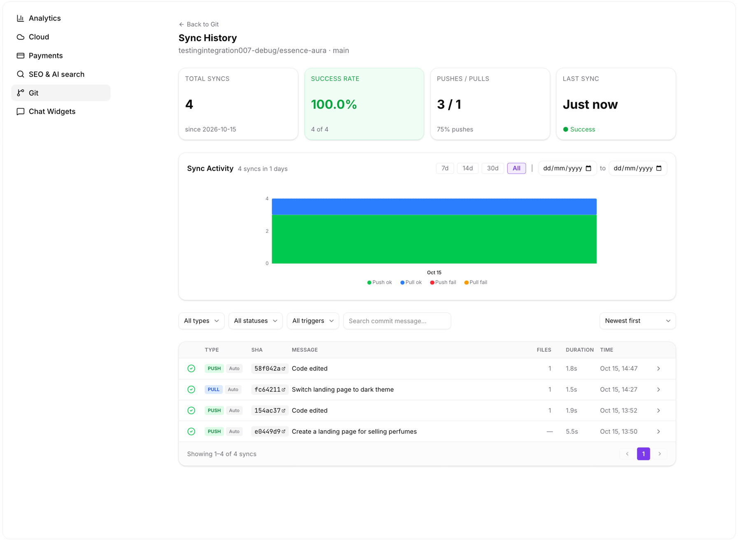The width and height of the screenshot is (741, 541).
Task: Open external link icon next to SHA fc64211
Action: click(x=283, y=390)
